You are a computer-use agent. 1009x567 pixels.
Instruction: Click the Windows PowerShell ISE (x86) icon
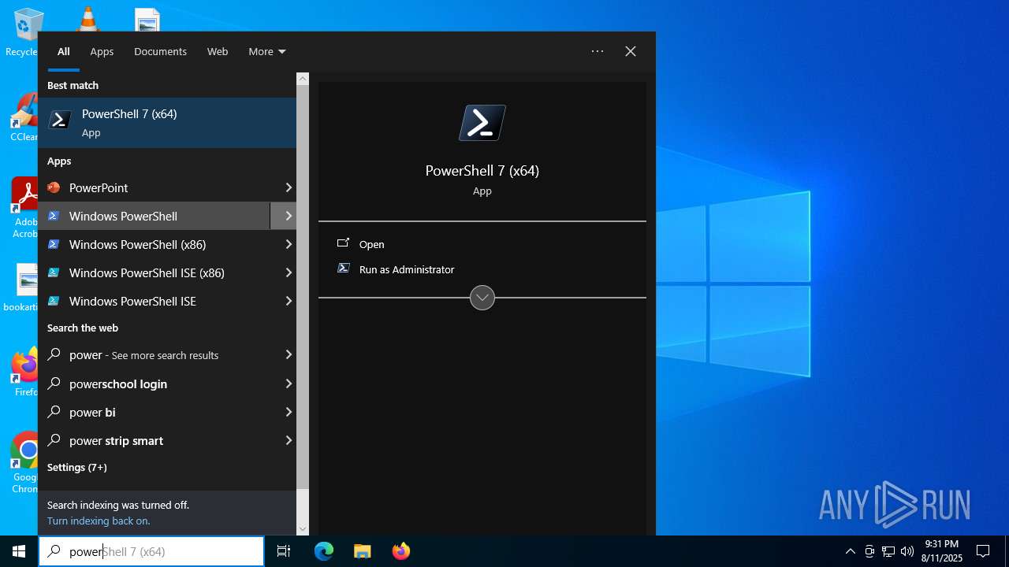(x=54, y=272)
